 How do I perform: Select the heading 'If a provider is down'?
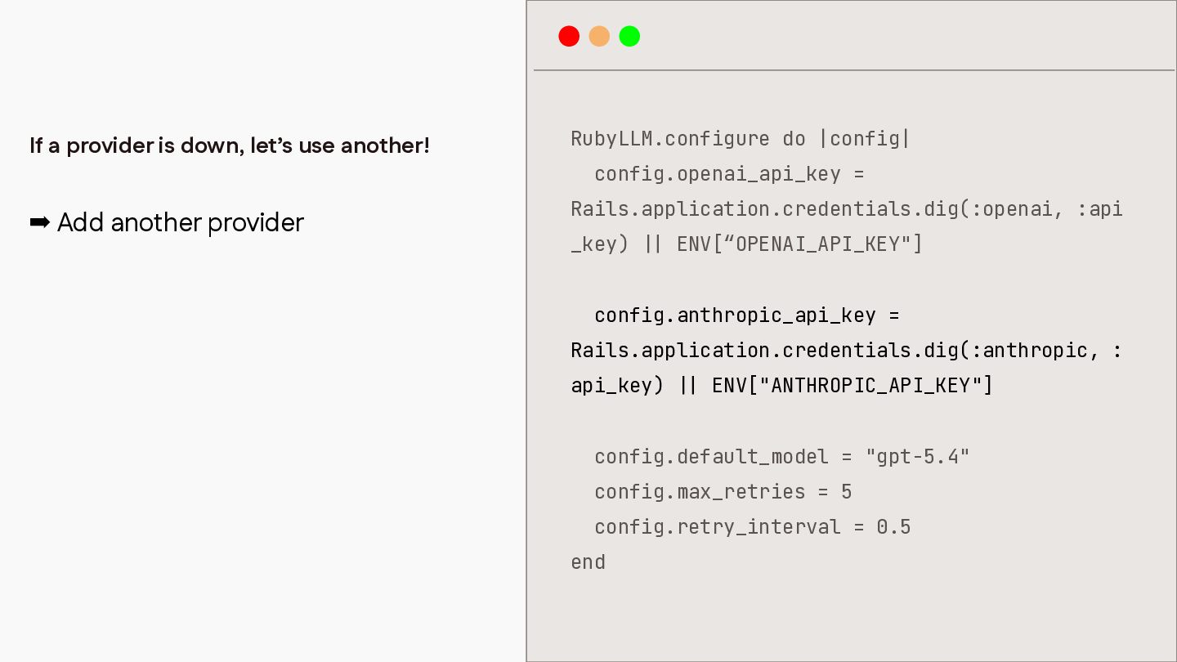[229, 145]
